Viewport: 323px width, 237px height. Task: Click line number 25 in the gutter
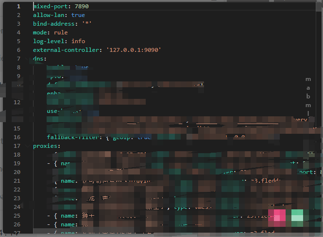coord(17,215)
